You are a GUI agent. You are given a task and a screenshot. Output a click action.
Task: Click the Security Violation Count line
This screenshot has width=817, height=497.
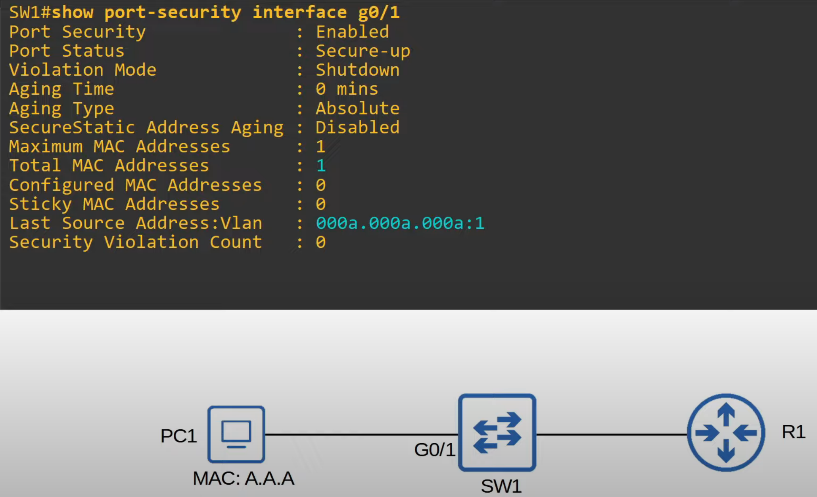click(x=135, y=242)
